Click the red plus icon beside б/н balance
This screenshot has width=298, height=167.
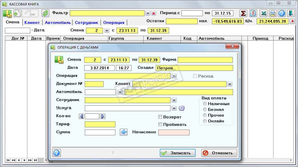click(292, 21)
